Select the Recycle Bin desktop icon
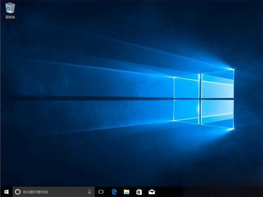 (x=10, y=10)
